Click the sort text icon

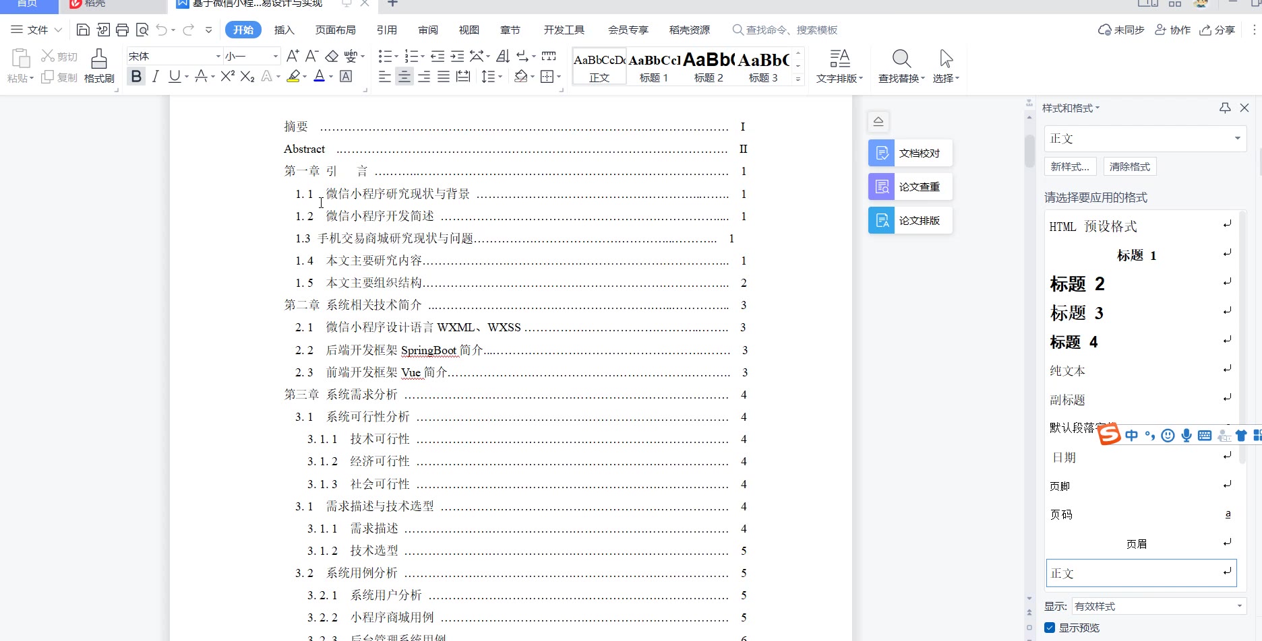[x=503, y=56]
